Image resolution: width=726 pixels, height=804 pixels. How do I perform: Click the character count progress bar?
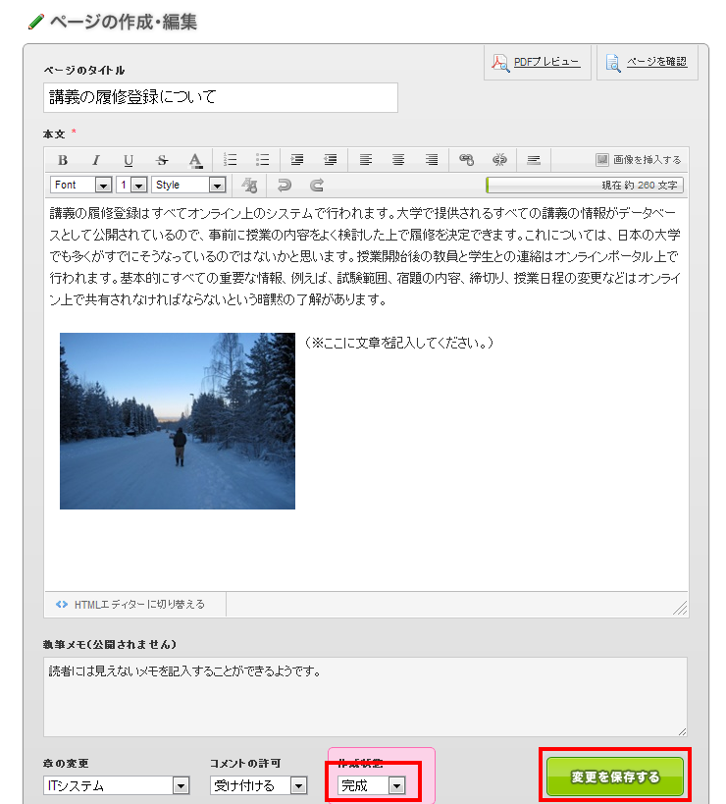tap(585, 186)
